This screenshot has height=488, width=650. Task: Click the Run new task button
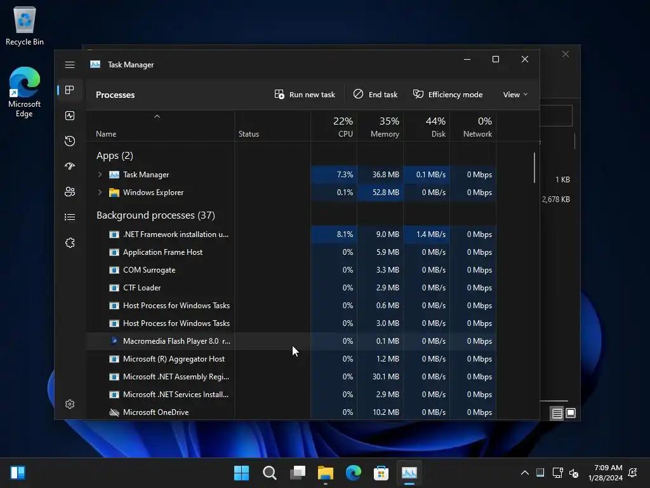305,95
